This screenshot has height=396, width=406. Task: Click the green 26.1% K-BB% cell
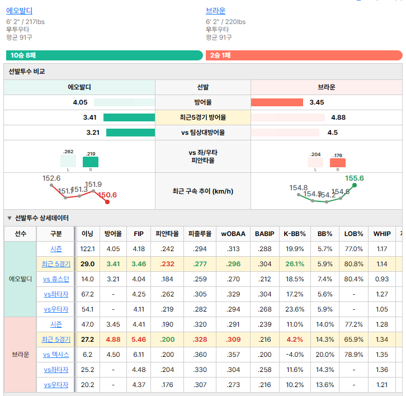point(295,264)
